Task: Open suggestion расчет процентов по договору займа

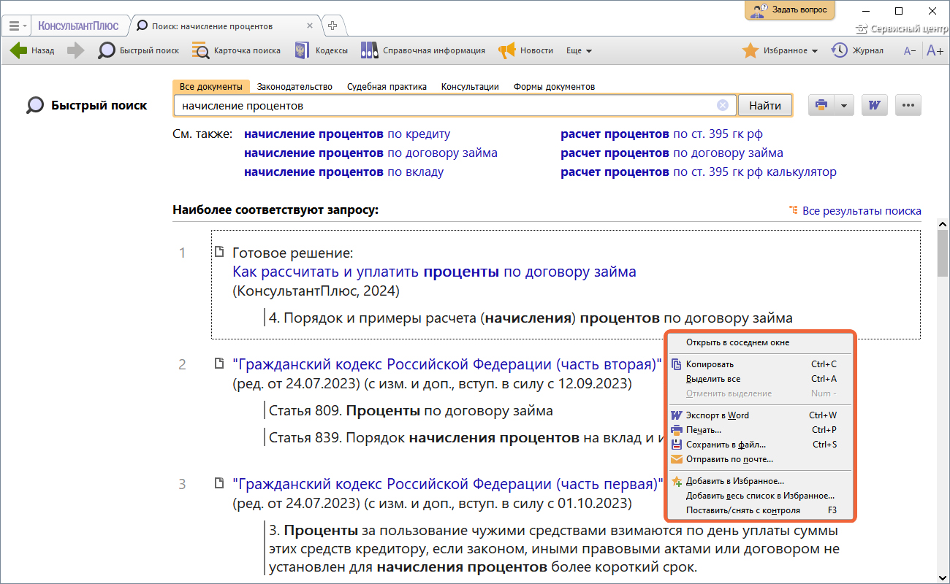Action: (x=672, y=153)
